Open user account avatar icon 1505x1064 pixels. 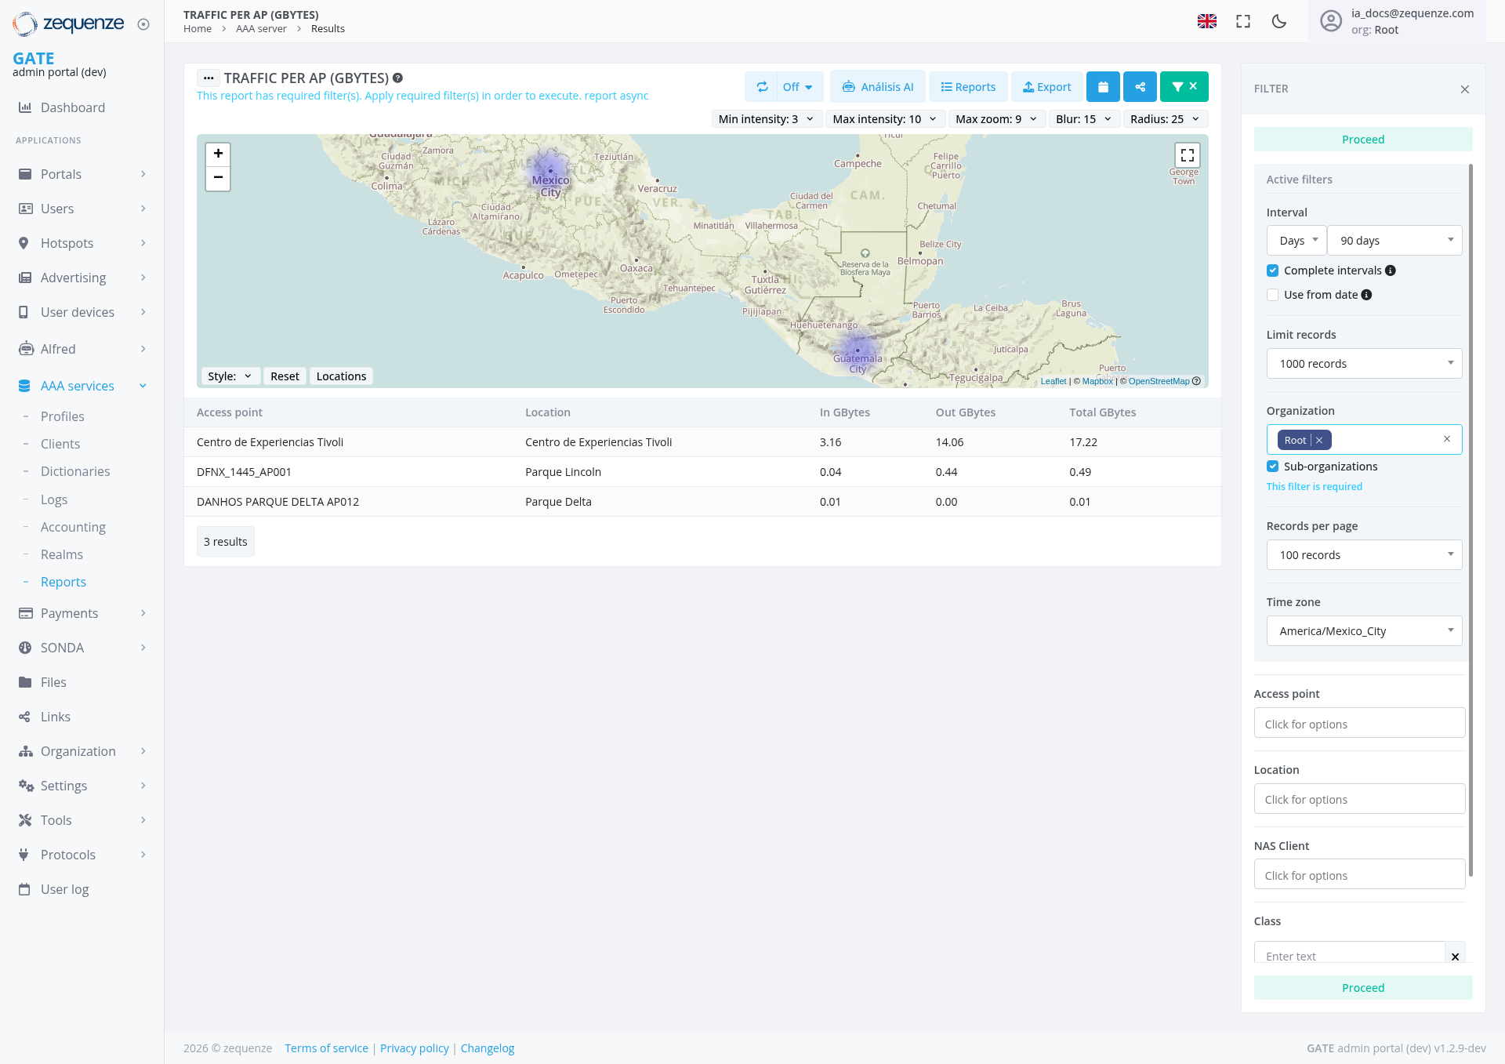(x=1331, y=21)
